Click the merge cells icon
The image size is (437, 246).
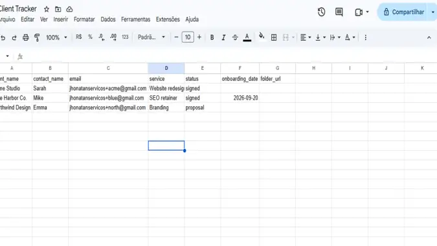click(x=286, y=38)
